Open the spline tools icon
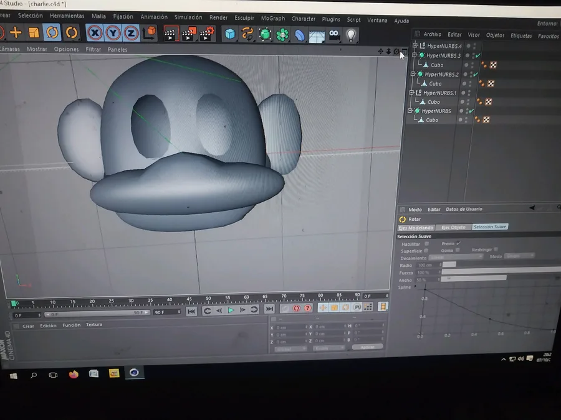The height and width of the screenshot is (420, 561). click(247, 34)
